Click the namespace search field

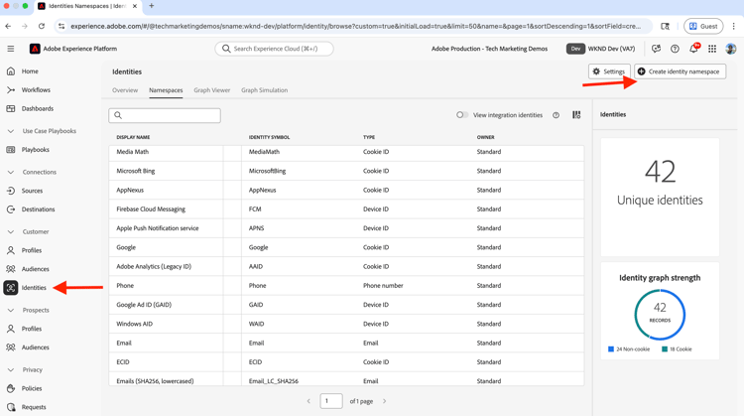click(x=165, y=115)
